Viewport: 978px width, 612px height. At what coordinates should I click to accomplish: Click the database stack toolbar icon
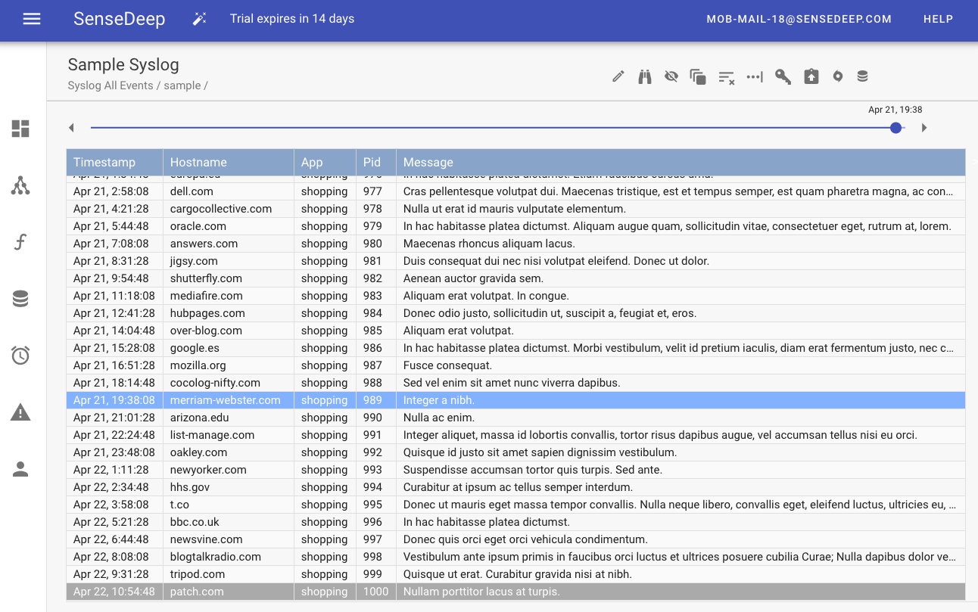point(862,76)
